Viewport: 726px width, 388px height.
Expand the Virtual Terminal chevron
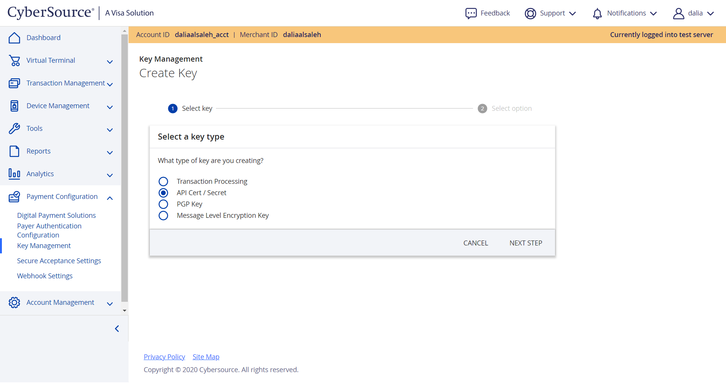[x=110, y=62]
